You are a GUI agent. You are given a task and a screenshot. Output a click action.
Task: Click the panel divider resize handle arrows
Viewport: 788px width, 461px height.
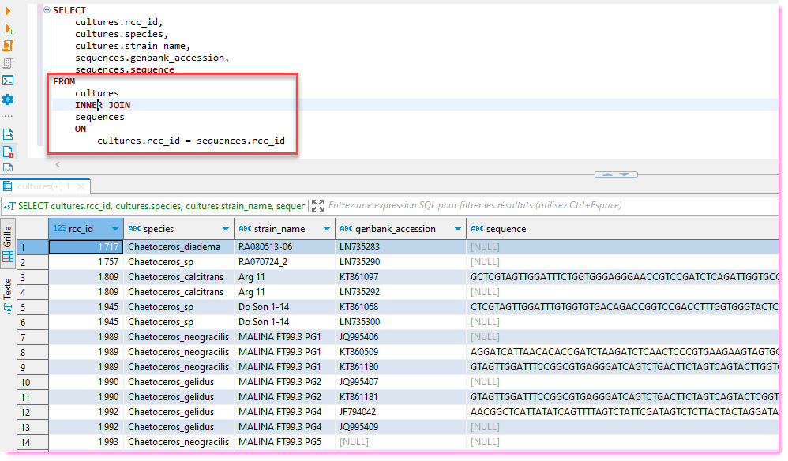615,174
